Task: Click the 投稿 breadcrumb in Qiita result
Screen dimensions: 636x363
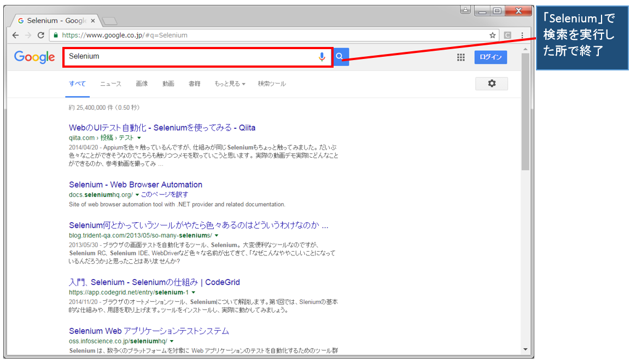Action: 107,138
